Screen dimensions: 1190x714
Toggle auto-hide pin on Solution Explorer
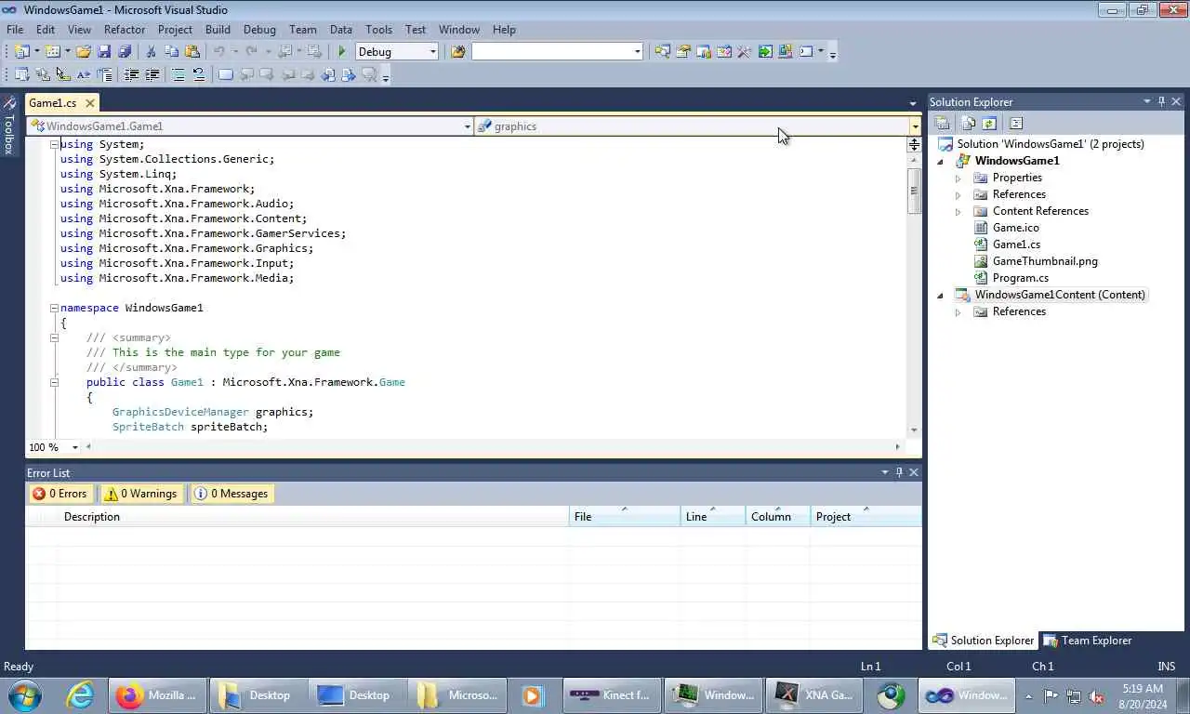(1161, 101)
